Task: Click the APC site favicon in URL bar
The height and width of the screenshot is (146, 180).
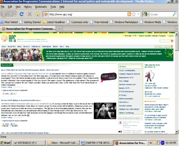Action: (46, 14)
